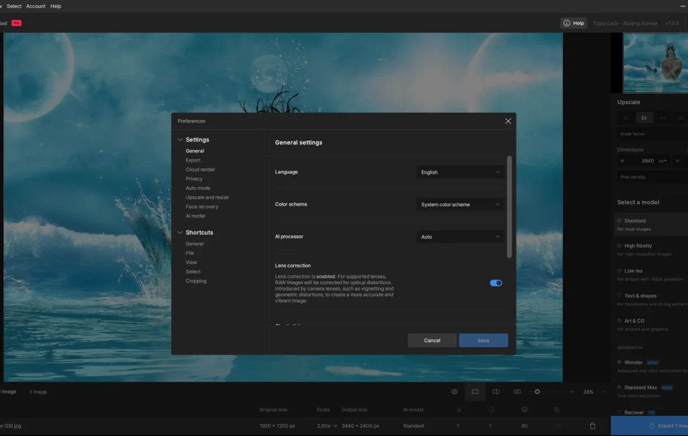Expand the Color scheme dropdown
This screenshot has width=688, height=436.
click(x=460, y=205)
